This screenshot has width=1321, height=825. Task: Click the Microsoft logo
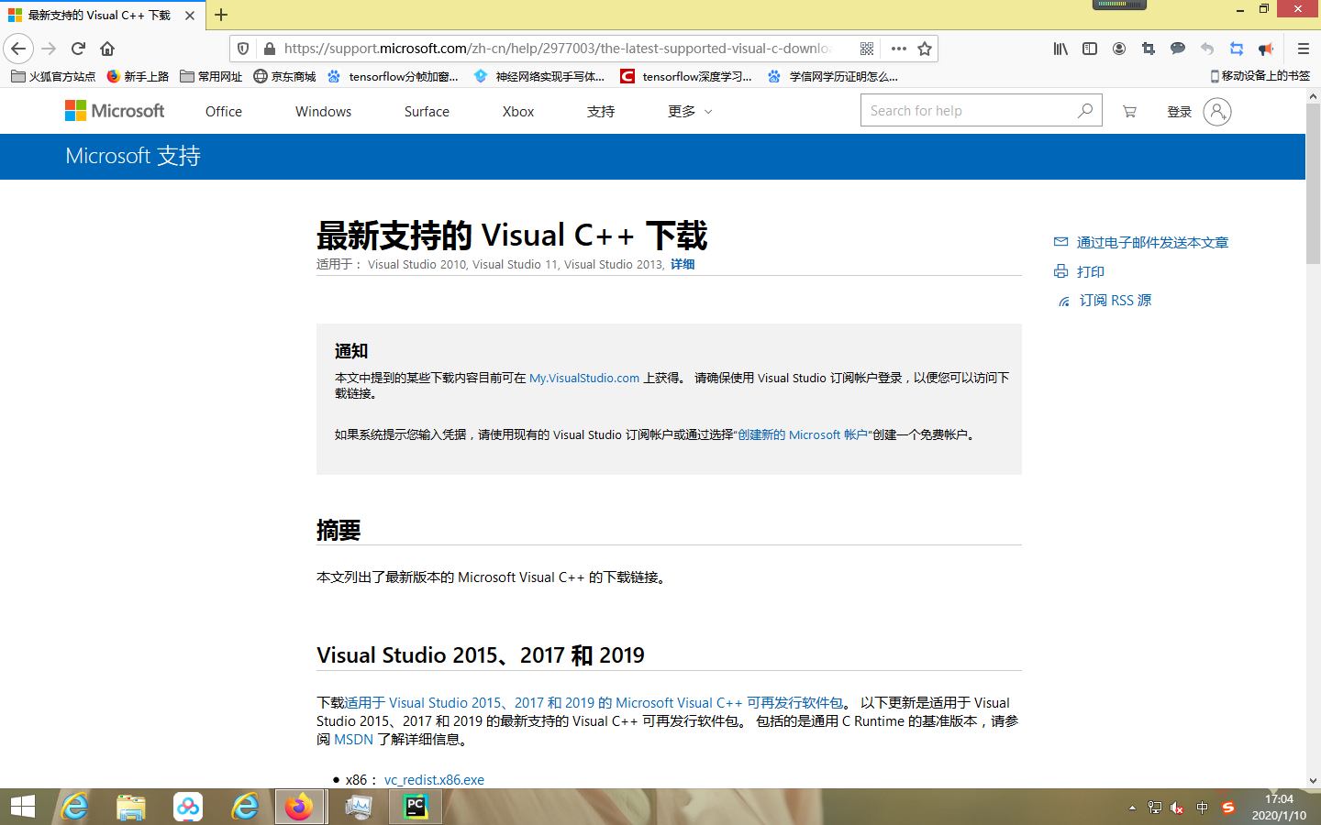[x=115, y=111]
